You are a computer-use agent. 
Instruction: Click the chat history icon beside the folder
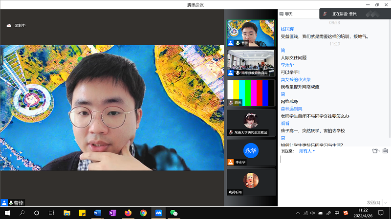385,151
